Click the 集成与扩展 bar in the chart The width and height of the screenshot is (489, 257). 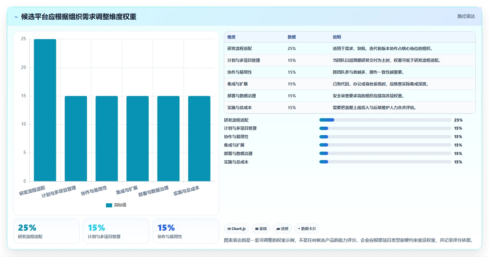click(x=137, y=138)
